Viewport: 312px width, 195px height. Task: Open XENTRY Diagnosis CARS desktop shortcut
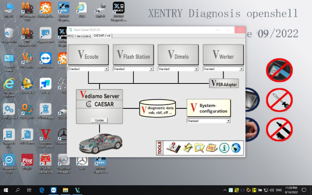(x=100, y=165)
